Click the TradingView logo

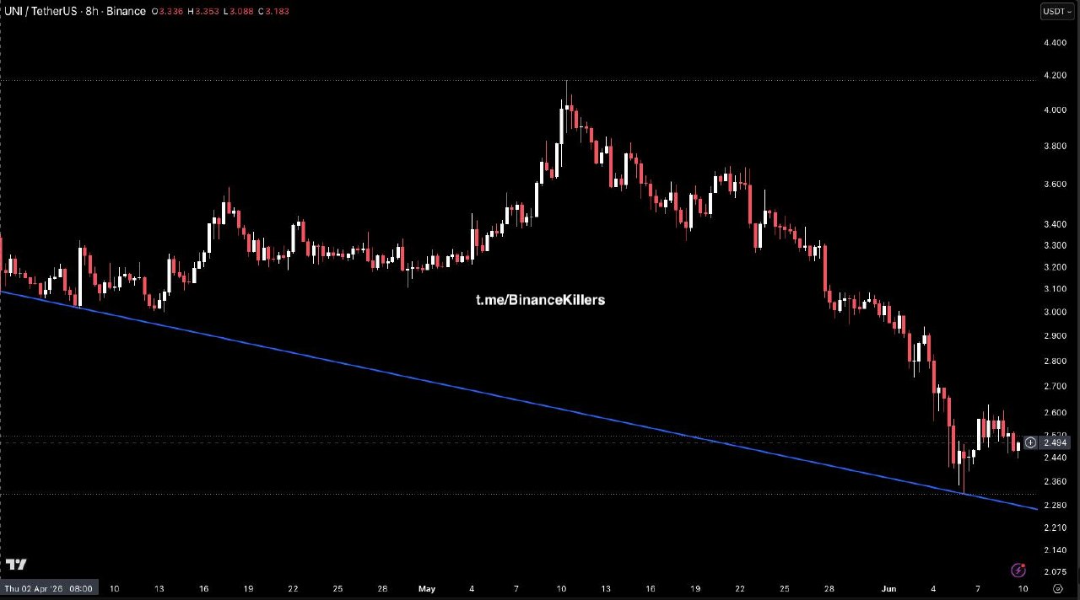(16, 565)
